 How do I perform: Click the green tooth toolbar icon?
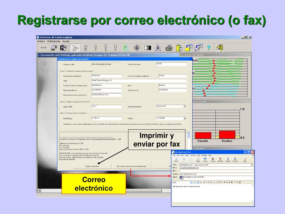tap(126, 48)
